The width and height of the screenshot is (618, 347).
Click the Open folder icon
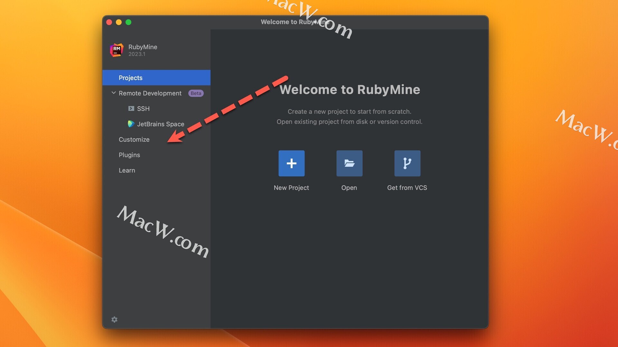coord(349,163)
